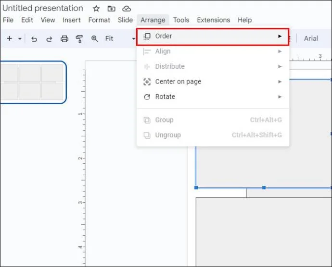Image resolution: width=332 pixels, height=267 pixels.
Task: Open the Tools menu
Action: (x=181, y=20)
